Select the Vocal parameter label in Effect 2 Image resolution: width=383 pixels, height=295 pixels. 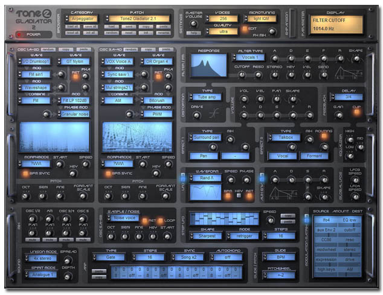click(x=283, y=156)
